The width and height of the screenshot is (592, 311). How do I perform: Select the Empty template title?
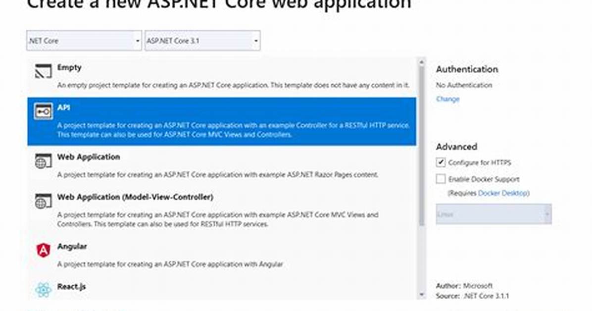point(69,68)
